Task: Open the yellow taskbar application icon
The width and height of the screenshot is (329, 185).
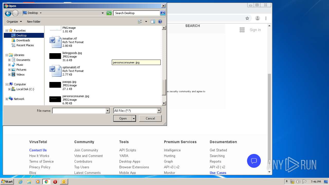Action: [x=64, y=182]
